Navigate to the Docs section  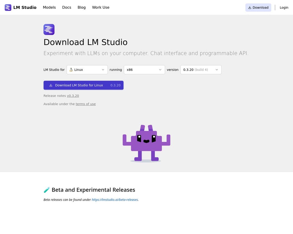click(66, 7)
